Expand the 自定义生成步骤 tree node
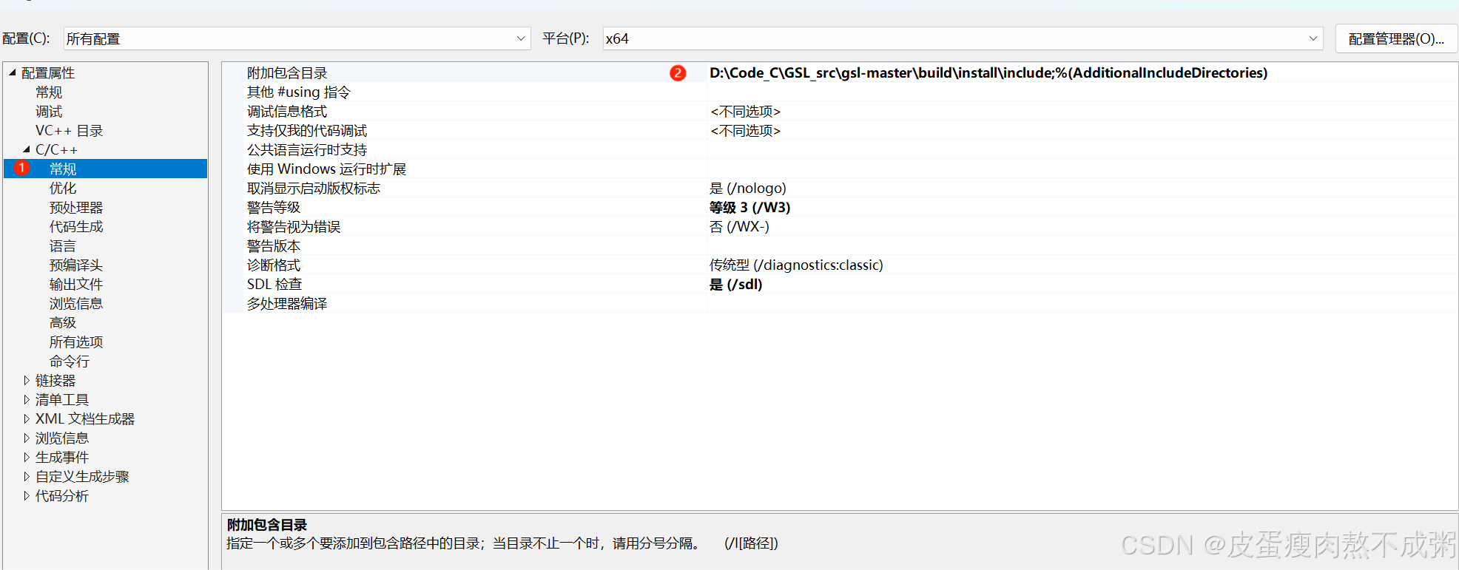 point(27,476)
